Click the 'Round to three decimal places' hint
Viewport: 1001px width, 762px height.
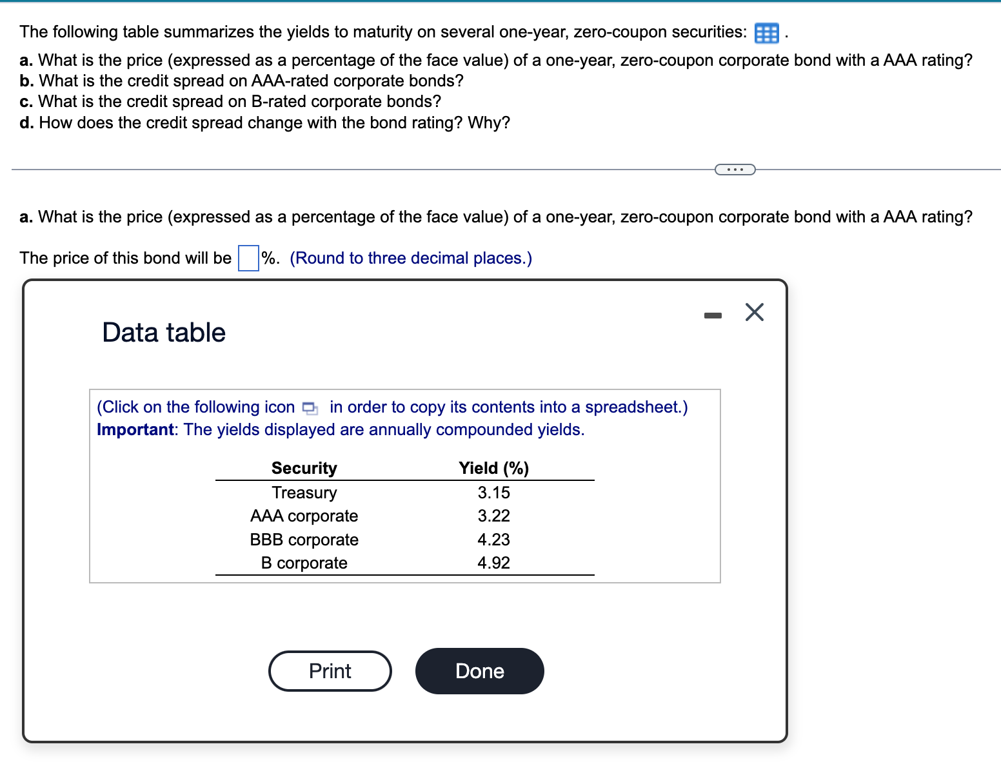click(410, 258)
